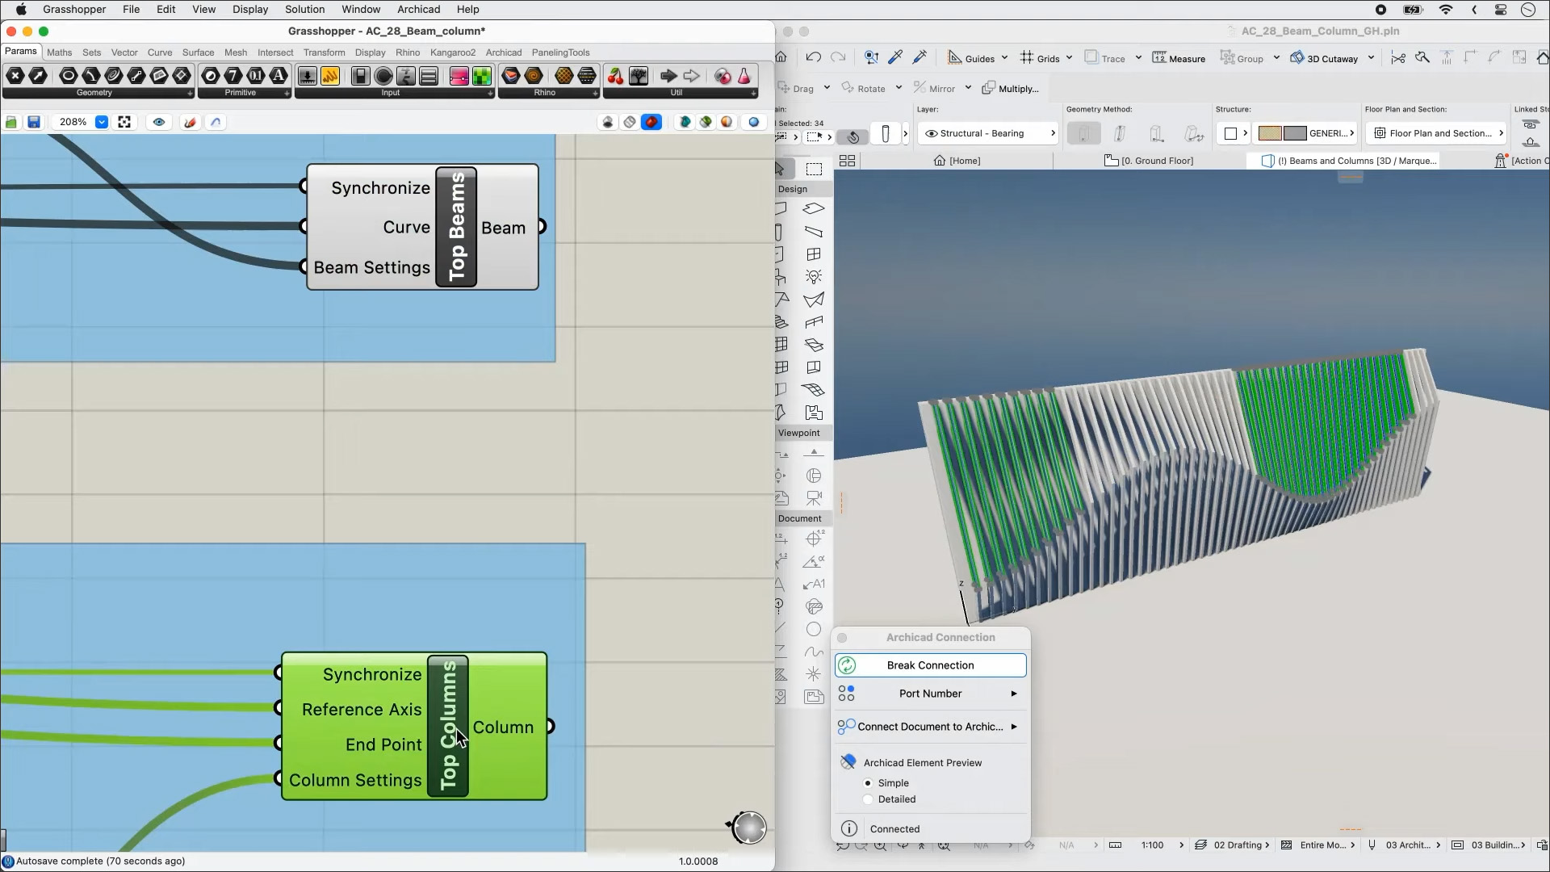Click the spiral icon in Rhino group
1550x872 pixels.
(534, 76)
